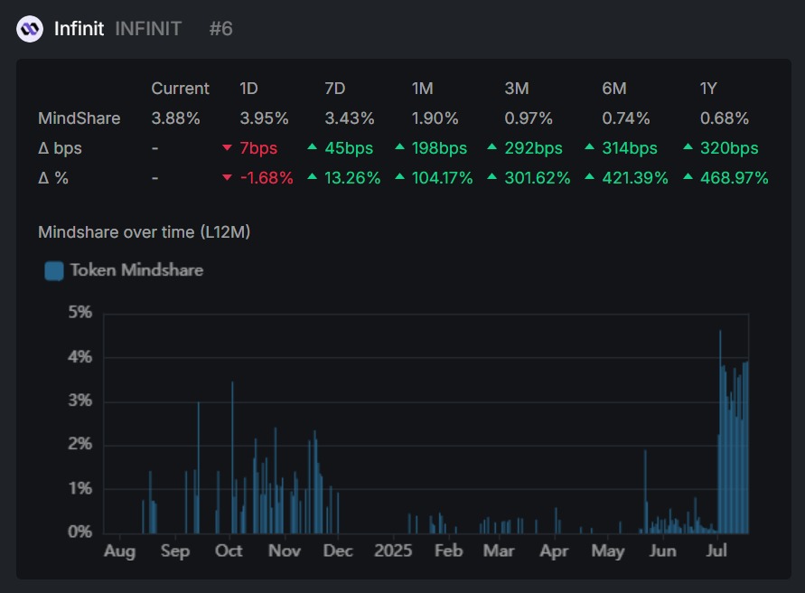Click the Aug x-axis label

[119, 551]
